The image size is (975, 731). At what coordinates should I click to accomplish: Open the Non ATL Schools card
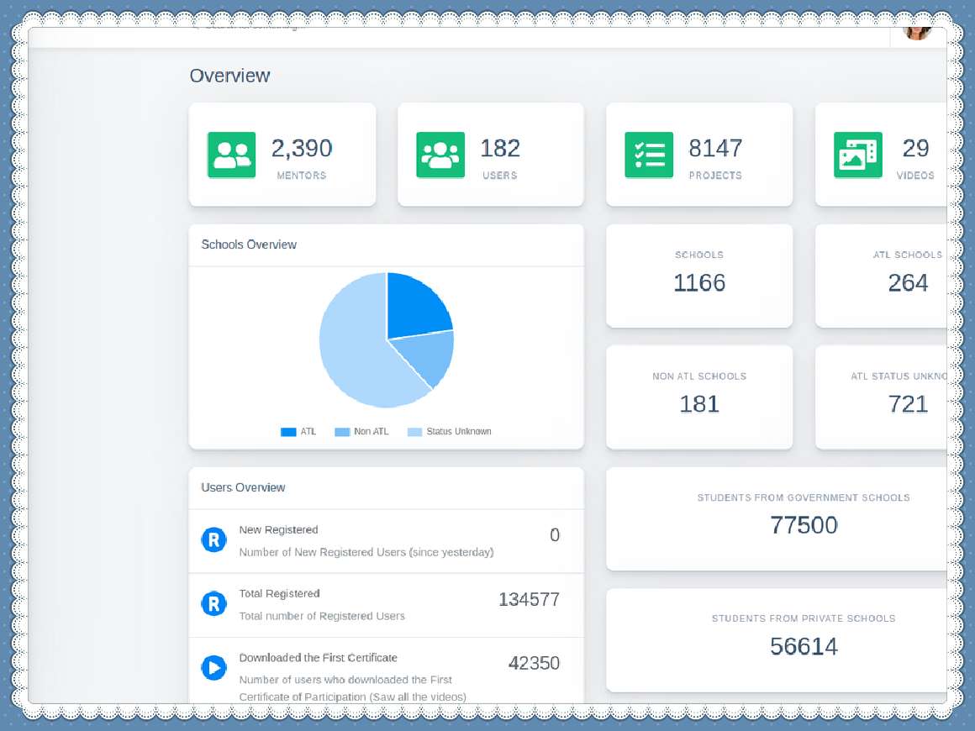click(x=698, y=397)
